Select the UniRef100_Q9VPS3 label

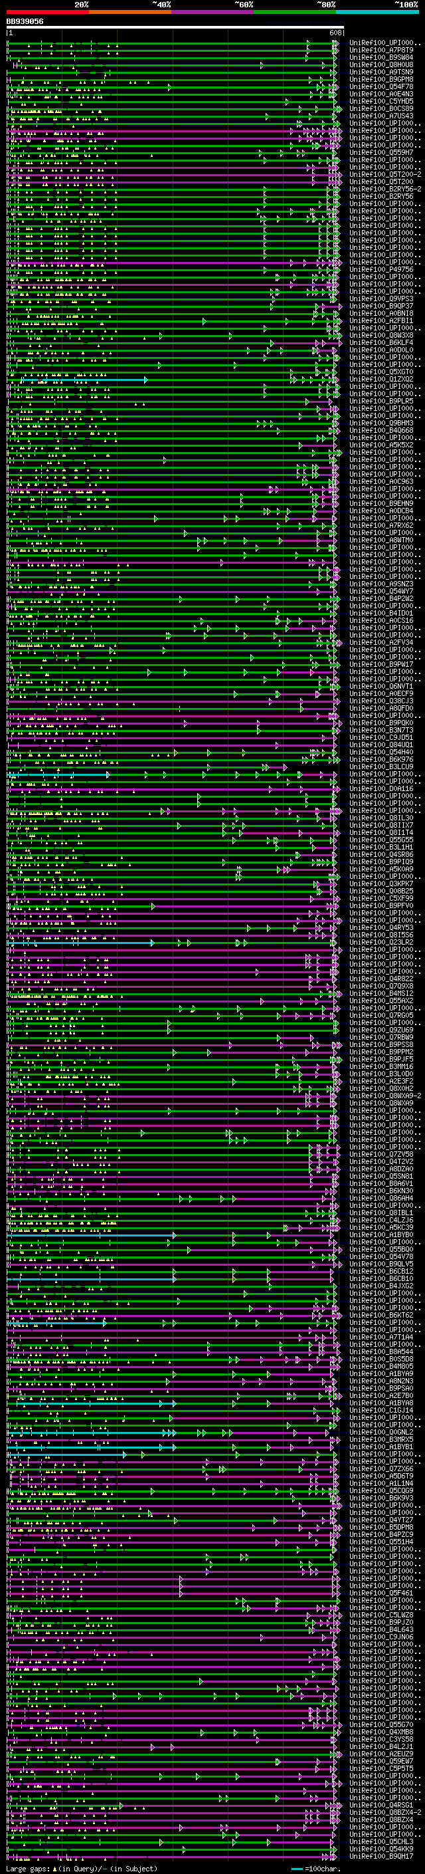381,299
